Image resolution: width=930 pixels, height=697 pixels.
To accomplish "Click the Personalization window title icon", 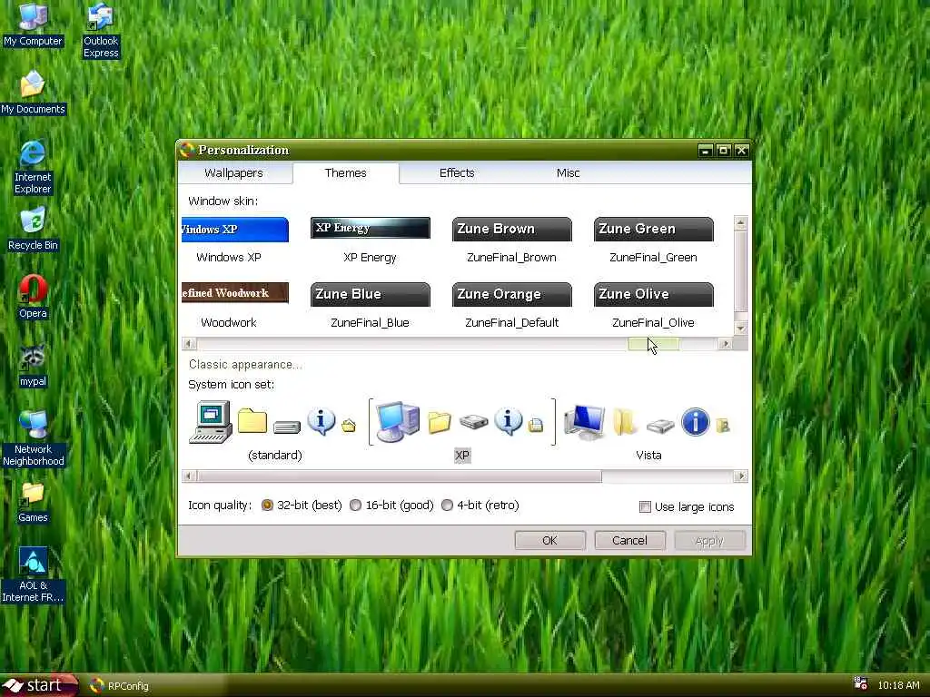I will [187, 150].
